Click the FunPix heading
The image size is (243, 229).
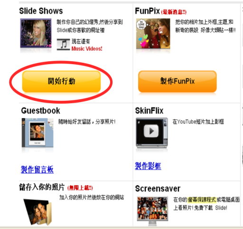click(147, 11)
